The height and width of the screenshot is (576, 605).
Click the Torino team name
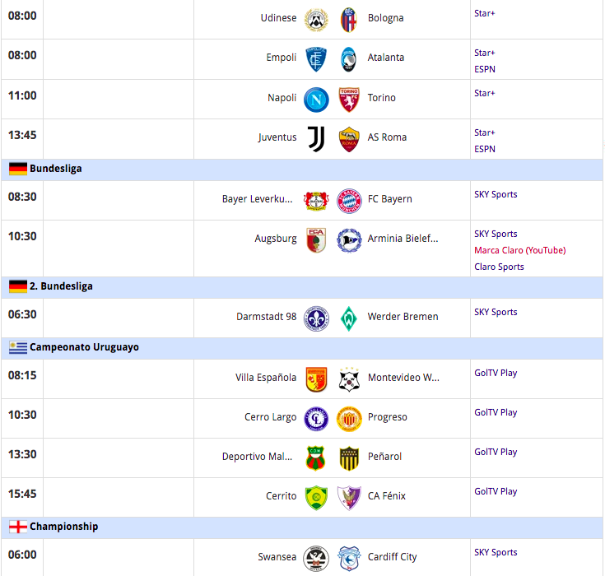pyautogui.click(x=381, y=98)
